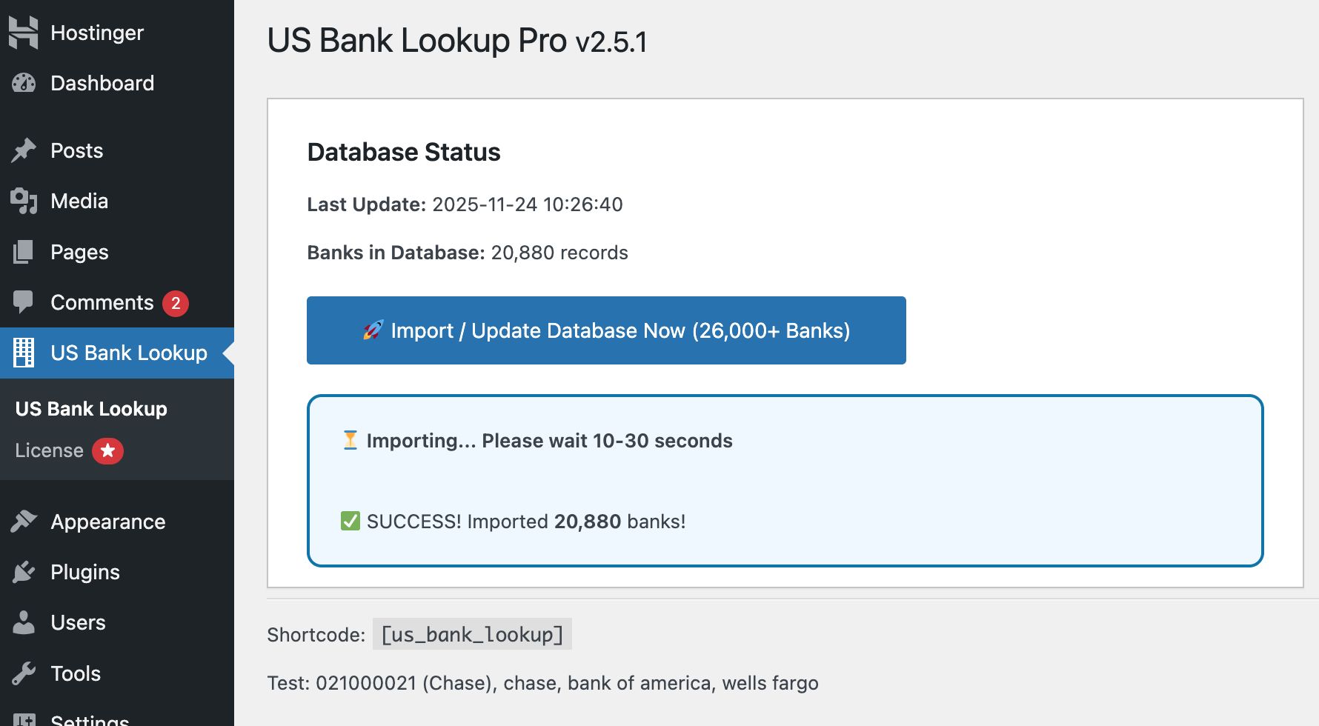Click the Pages document icon
The height and width of the screenshot is (726, 1319).
[x=23, y=252]
